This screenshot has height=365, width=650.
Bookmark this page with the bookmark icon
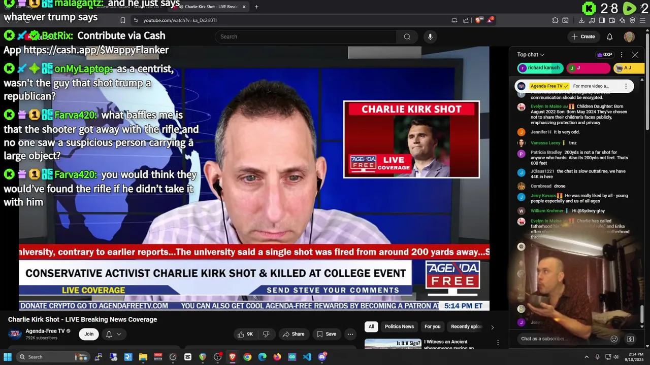[123, 20]
